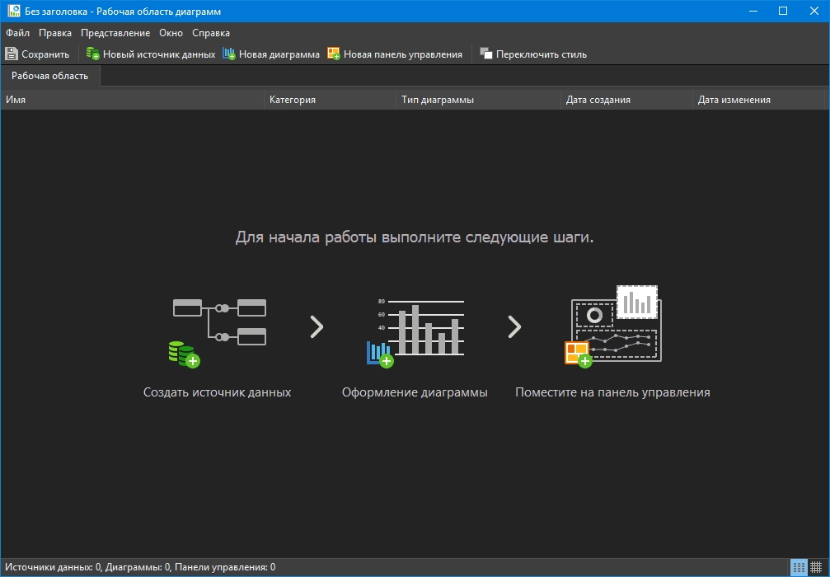Open the Представление menu
Image resolution: width=830 pixels, height=577 pixels.
pos(115,33)
